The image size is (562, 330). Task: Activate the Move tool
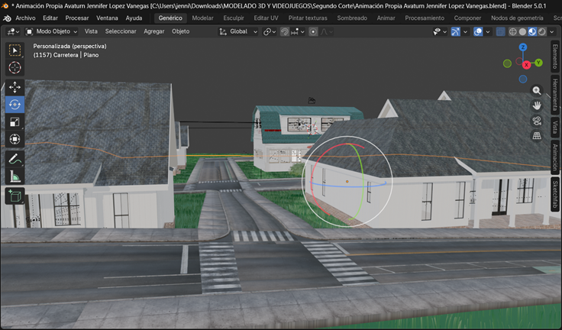pyautogui.click(x=15, y=87)
